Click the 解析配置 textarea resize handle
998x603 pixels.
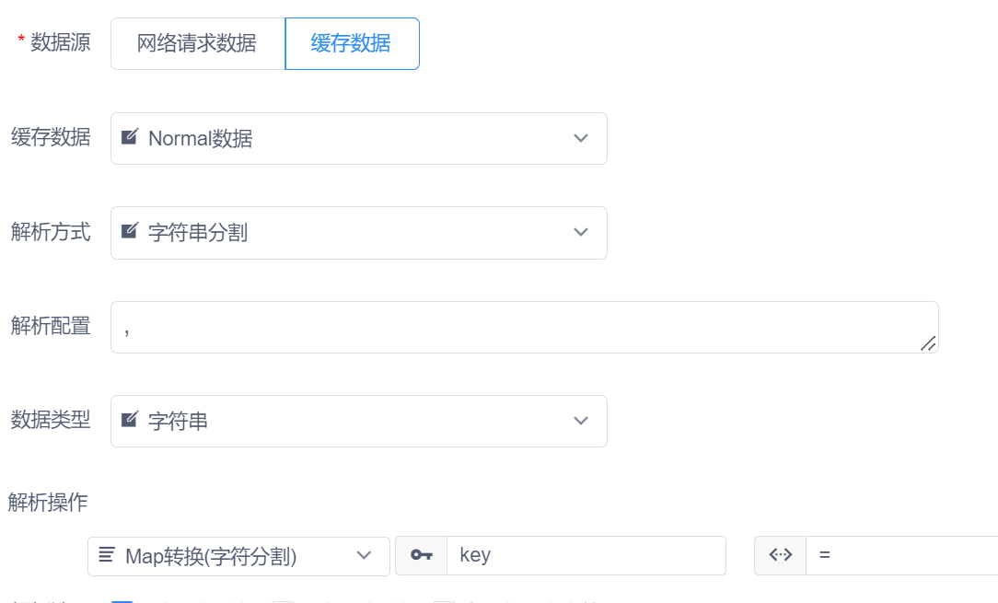928,343
